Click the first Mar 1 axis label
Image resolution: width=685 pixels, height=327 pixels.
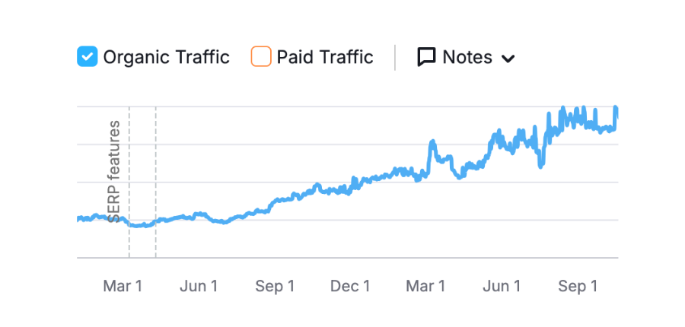pos(123,287)
